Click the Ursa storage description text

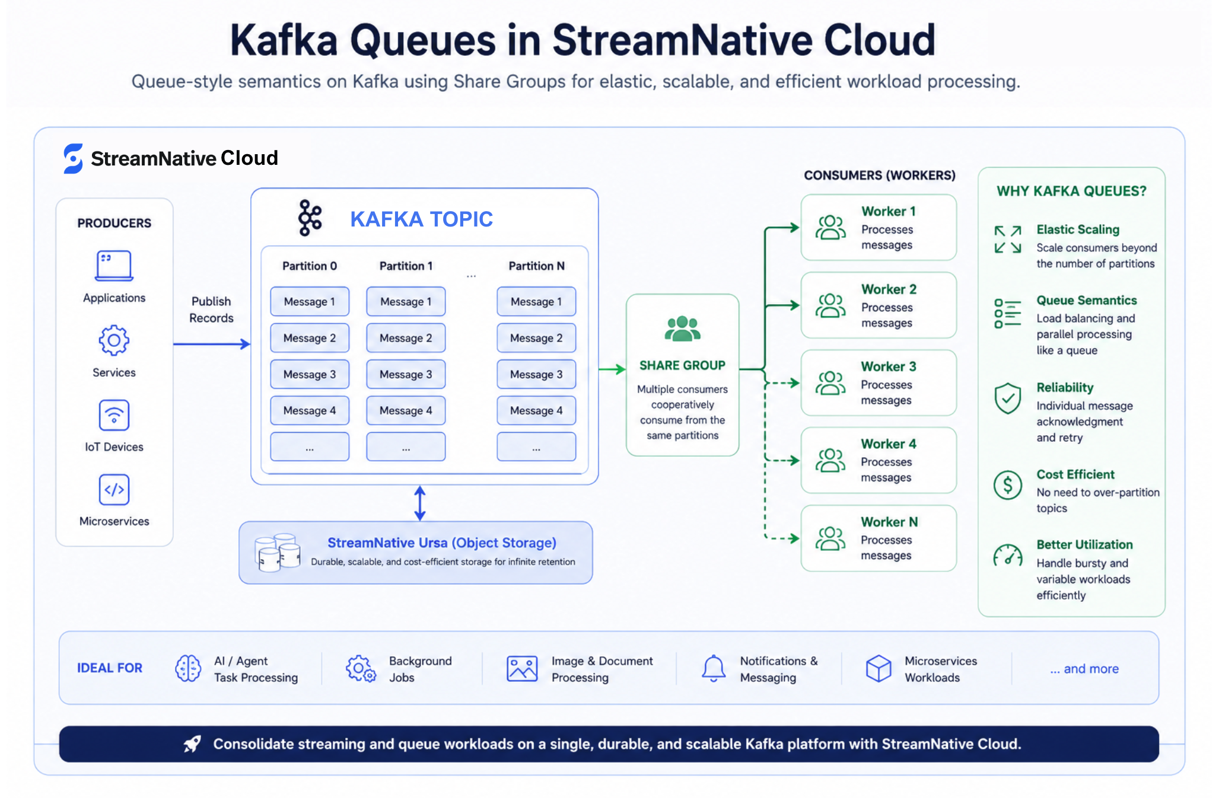pyautogui.click(x=443, y=562)
